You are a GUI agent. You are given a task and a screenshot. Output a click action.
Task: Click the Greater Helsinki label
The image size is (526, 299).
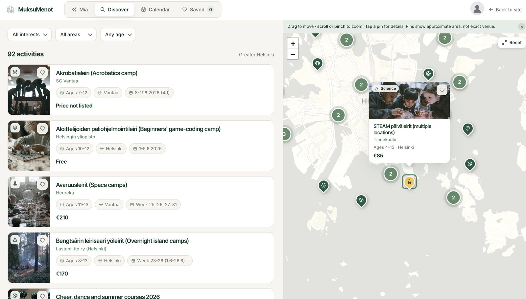[256, 55]
